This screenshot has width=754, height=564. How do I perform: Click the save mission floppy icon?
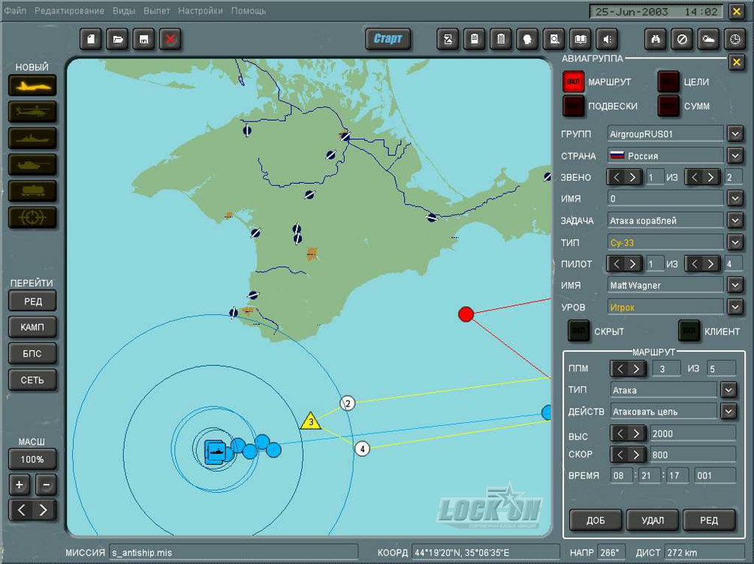pos(143,39)
